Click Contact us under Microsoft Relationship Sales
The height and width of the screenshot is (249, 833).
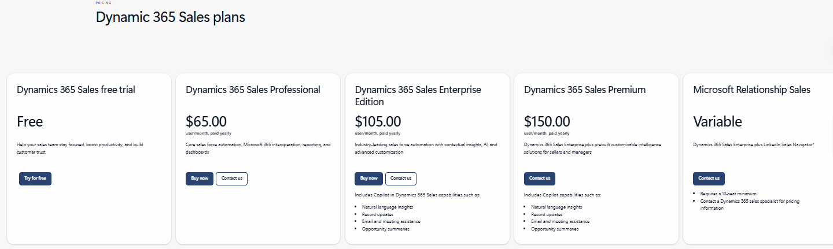click(709, 179)
